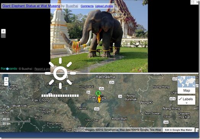Image resolution: width=200 pixels, height=139 pixels.
Task: Open the Giant Elephant Statue at Wat Mueang link
Action: [31, 6]
